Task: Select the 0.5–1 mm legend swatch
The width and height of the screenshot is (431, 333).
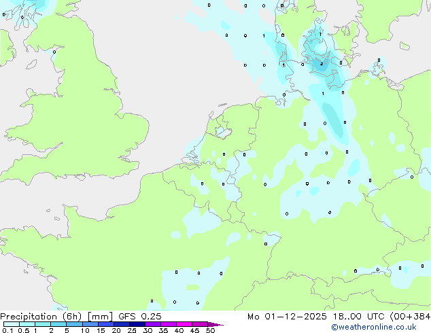Action: tap(27, 324)
